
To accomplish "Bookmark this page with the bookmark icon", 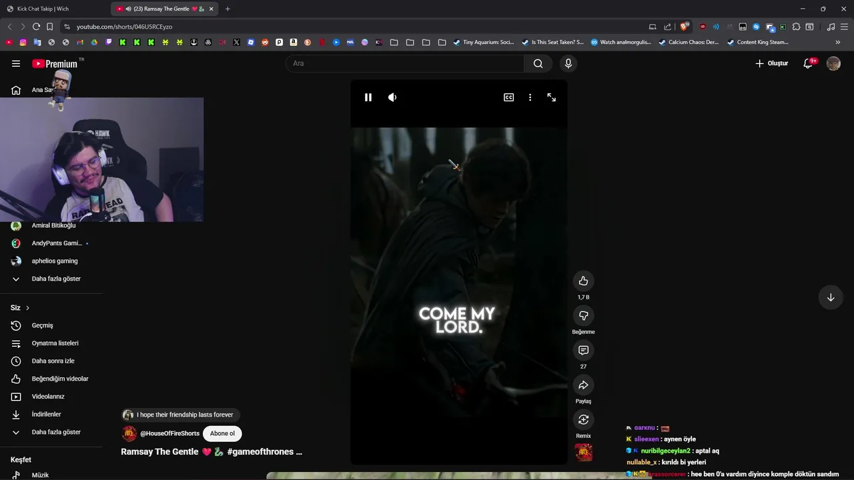I will pyautogui.click(x=50, y=27).
